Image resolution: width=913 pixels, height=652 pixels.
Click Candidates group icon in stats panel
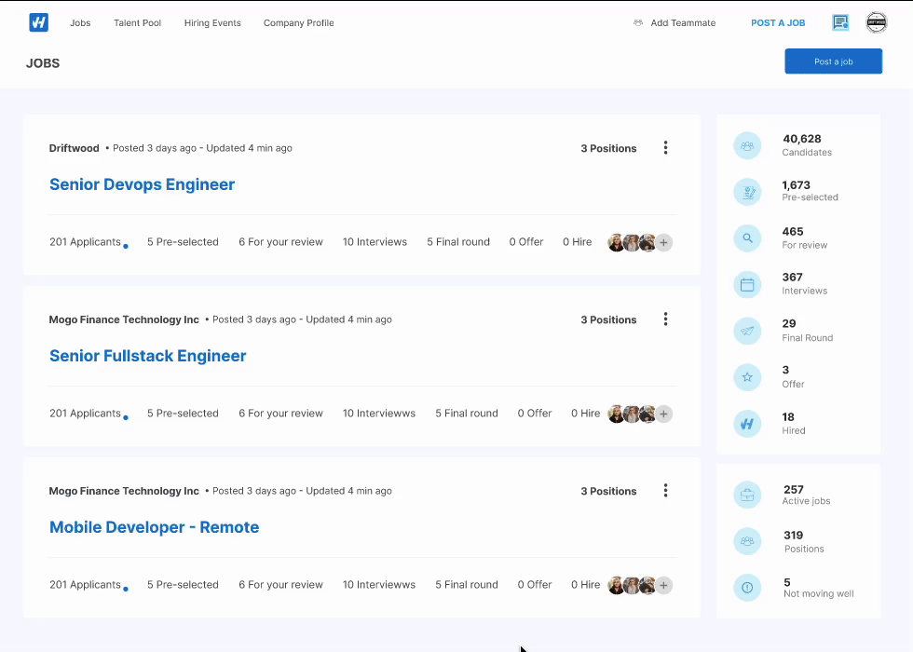click(x=747, y=145)
